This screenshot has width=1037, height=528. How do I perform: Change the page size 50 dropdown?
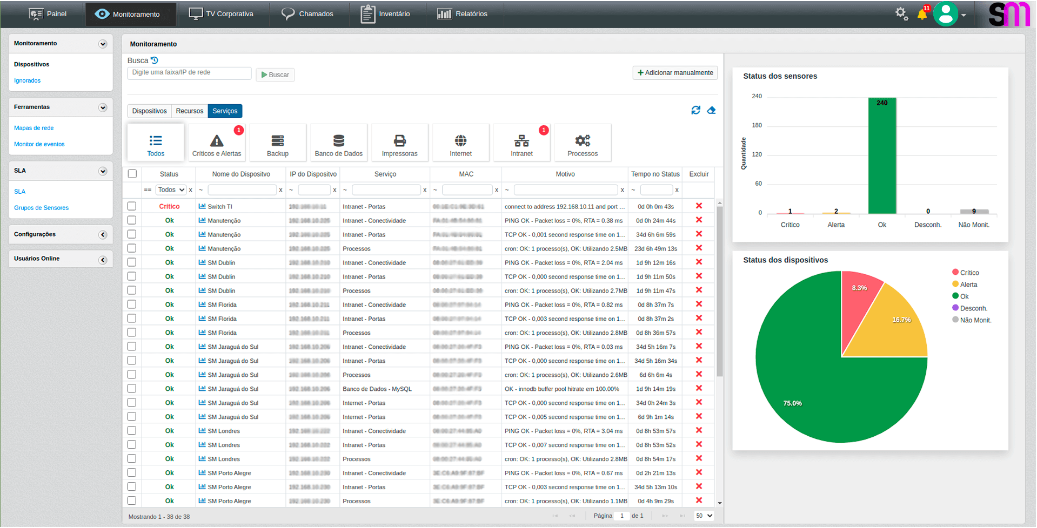(x=704, y=516)
